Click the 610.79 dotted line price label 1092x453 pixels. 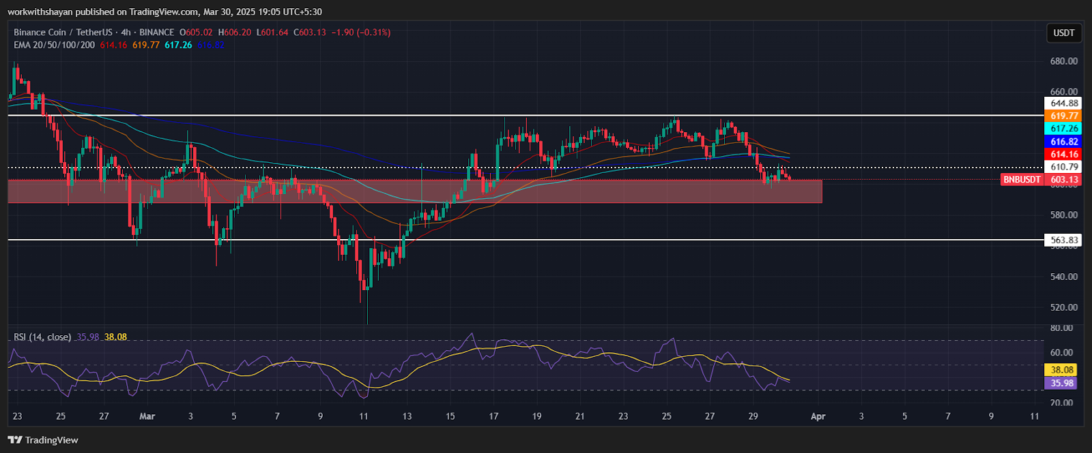tap(1063, 167)
